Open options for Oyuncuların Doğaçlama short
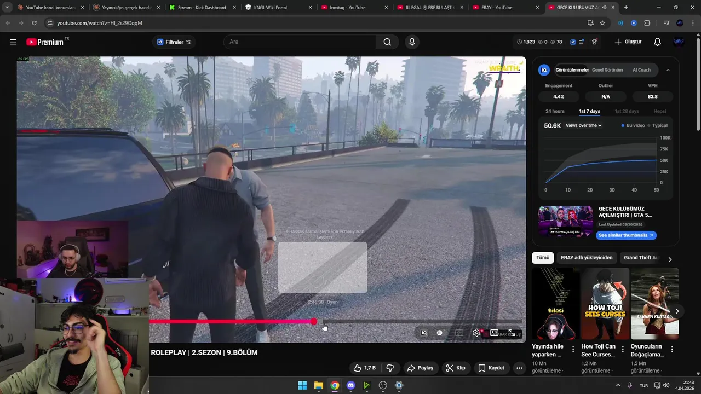Image resolution: width=701 pixels, height=394 pixels. 672,349
